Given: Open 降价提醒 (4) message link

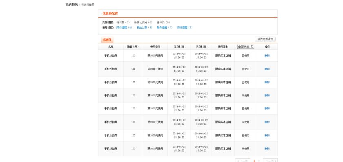Looking at the screenshot, I should (x=124, y=28).
